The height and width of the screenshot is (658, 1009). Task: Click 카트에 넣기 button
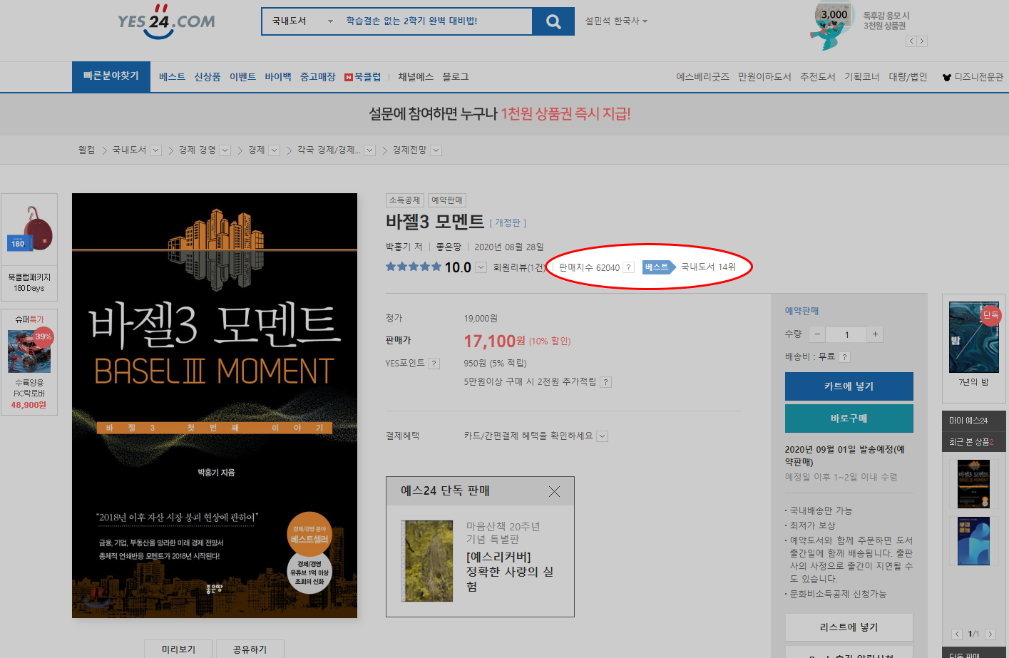[x=849, y=386]
